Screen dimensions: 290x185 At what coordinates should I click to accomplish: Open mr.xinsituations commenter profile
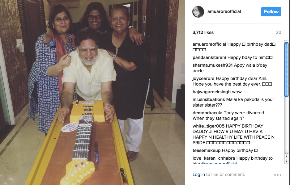(209, 99)
